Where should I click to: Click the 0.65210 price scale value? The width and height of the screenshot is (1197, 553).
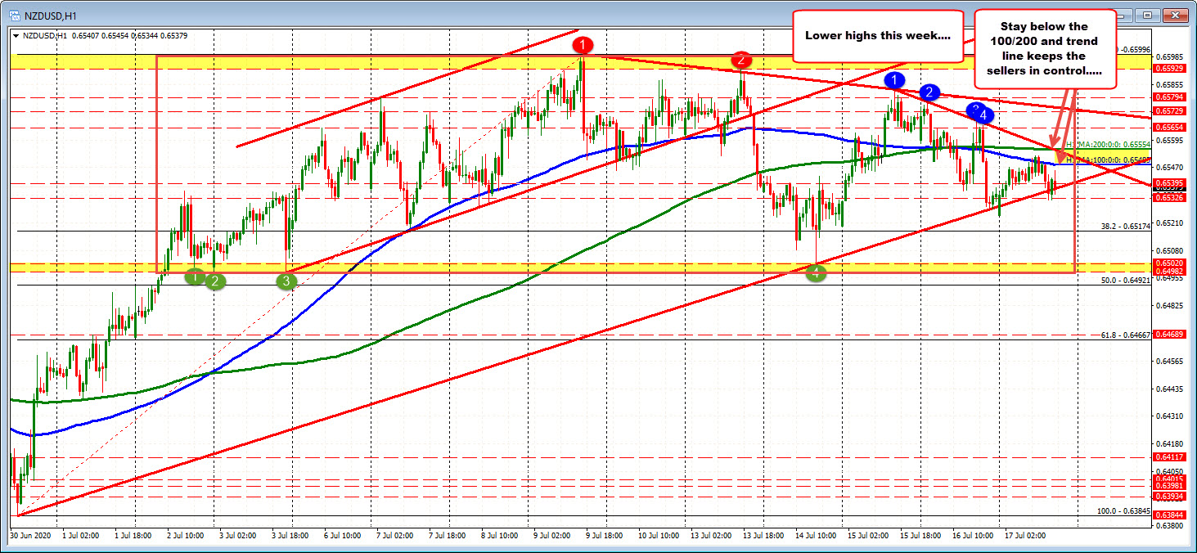1170,223
